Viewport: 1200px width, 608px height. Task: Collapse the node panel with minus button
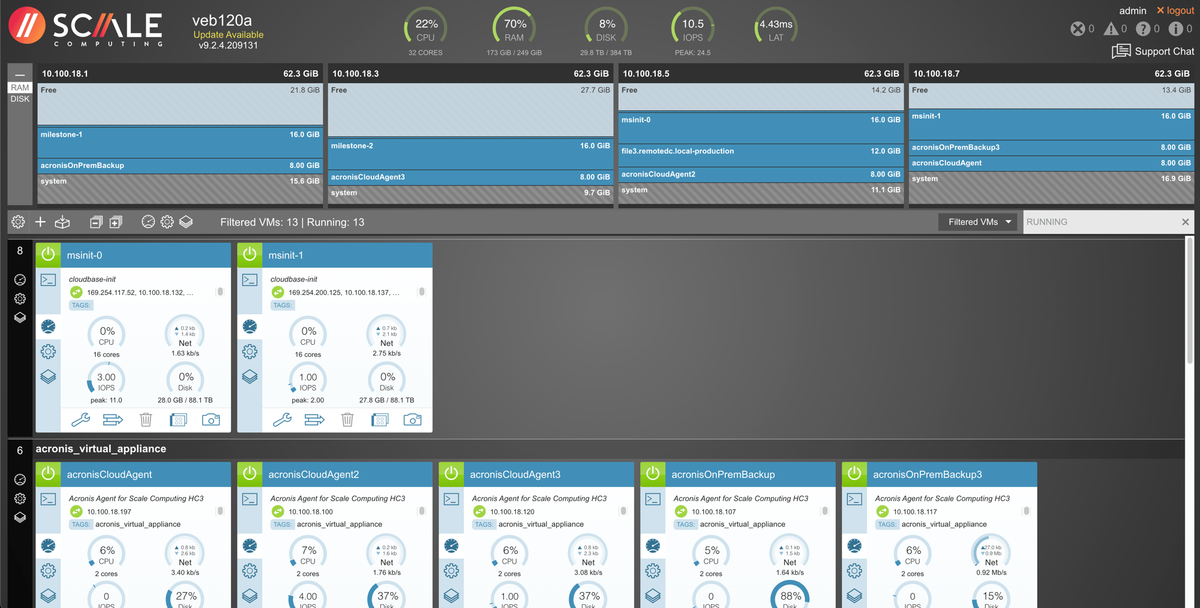pyautogui.click(x=20, y=74)
